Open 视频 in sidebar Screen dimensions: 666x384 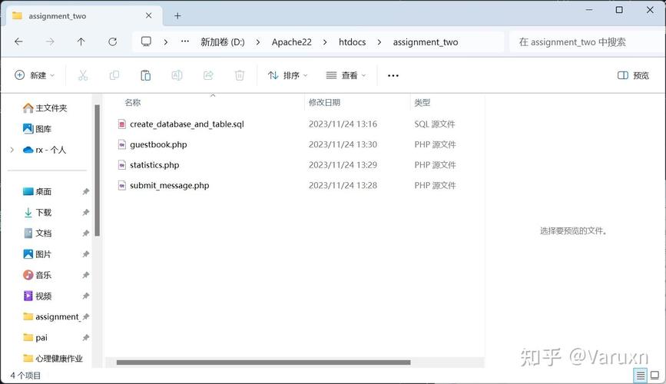37,296
